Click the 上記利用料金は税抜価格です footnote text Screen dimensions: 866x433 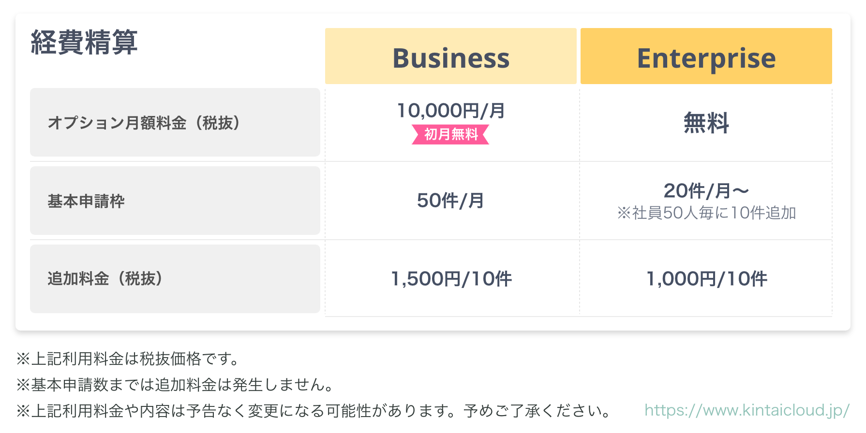click(x=135, y=359)
